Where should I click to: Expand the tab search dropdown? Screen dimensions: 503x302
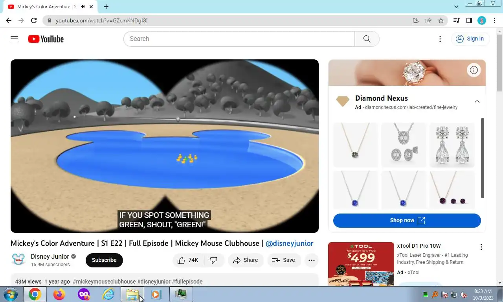point(456,7)
